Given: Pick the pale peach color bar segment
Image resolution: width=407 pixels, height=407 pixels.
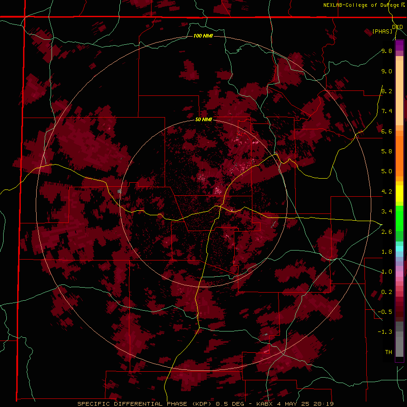Looking at the screenshot, I should click(399, 93).
